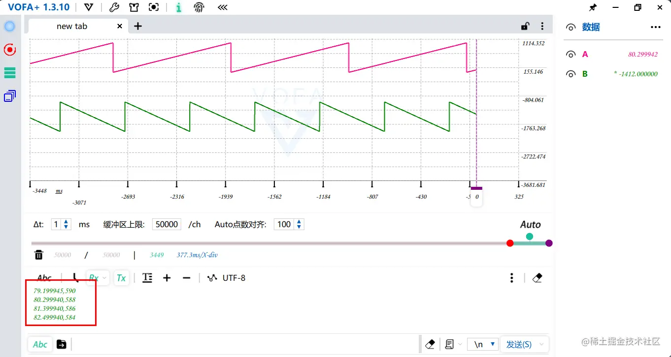
Task: Click the 发送(S) send button
Action: [x=519, y=344]
